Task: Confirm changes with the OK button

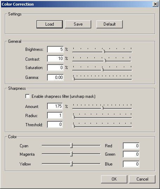Action: pos(114,179)
